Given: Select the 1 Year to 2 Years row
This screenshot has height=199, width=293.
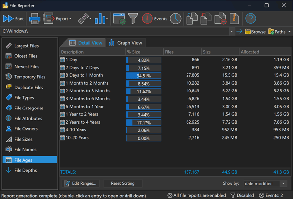Looking at the screenshot, I should coord(175,114).
